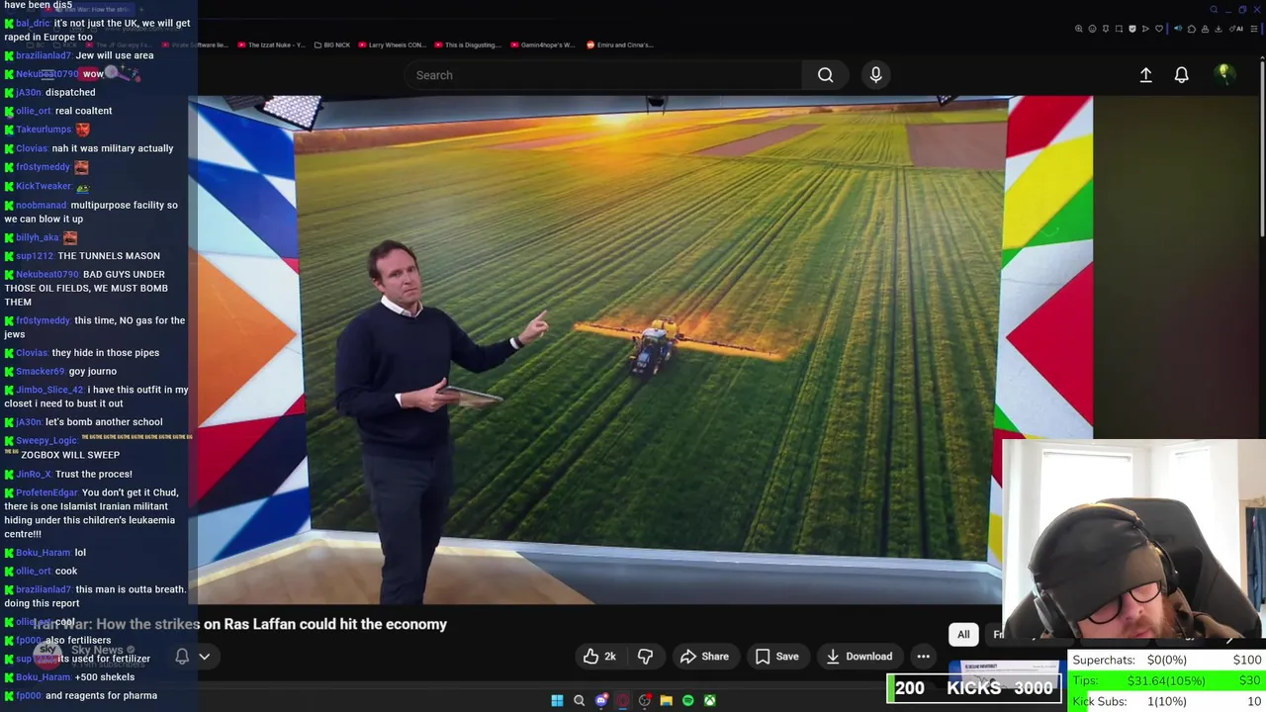Select the All filter chip
Screen dimensions: 1266x712
(x=963, y=634)
